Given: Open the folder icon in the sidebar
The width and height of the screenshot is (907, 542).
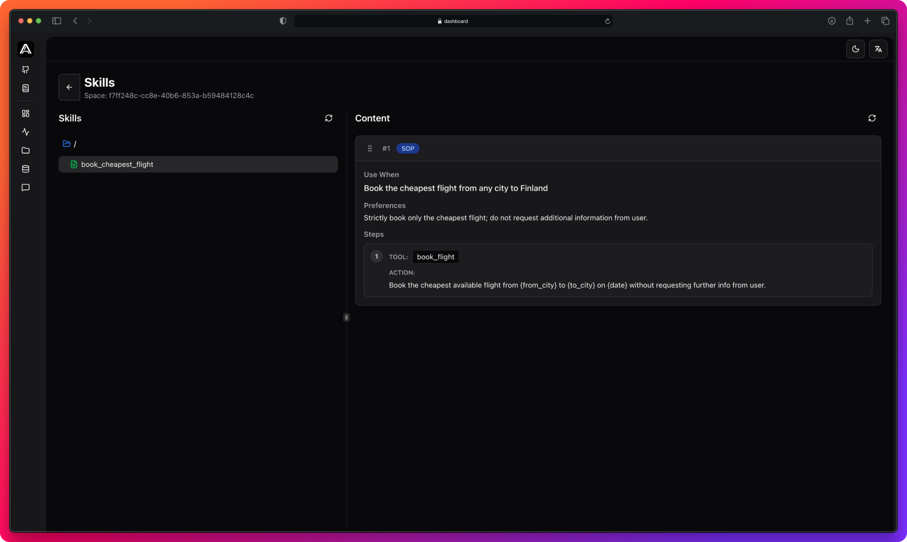Looking at the screenshot, I should point(26,150).
